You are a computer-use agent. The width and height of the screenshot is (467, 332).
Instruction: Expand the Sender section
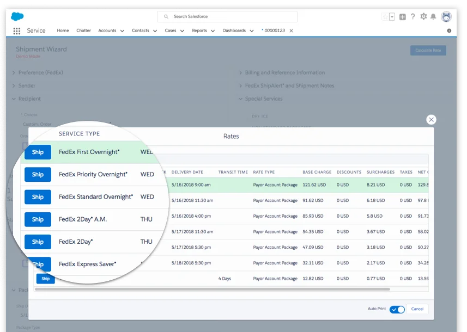pyautogui.click(x=14, y=85)
